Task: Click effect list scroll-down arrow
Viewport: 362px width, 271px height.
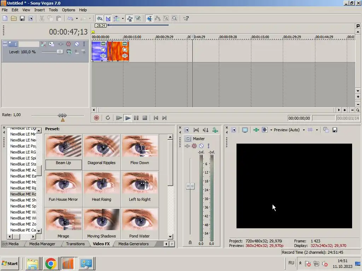Action: [x=39, y=231]
